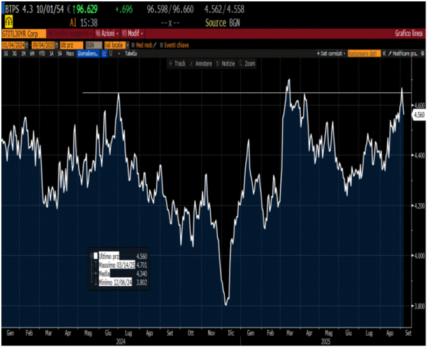The image size is (428, 348).
Task: Click the start date field 01/04/2024
Action: 13,45
